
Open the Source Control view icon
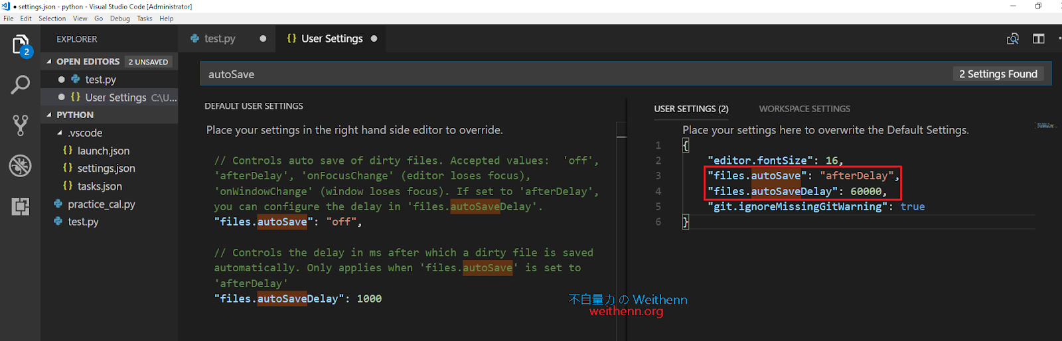tap(20, 125)
